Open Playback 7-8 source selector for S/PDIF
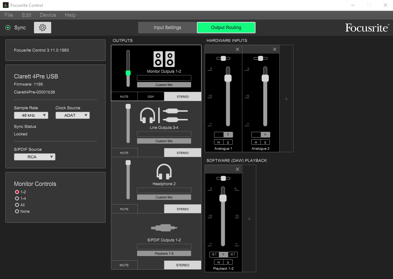The width and height of the screenshot is (393, 279). pos(164,254)
